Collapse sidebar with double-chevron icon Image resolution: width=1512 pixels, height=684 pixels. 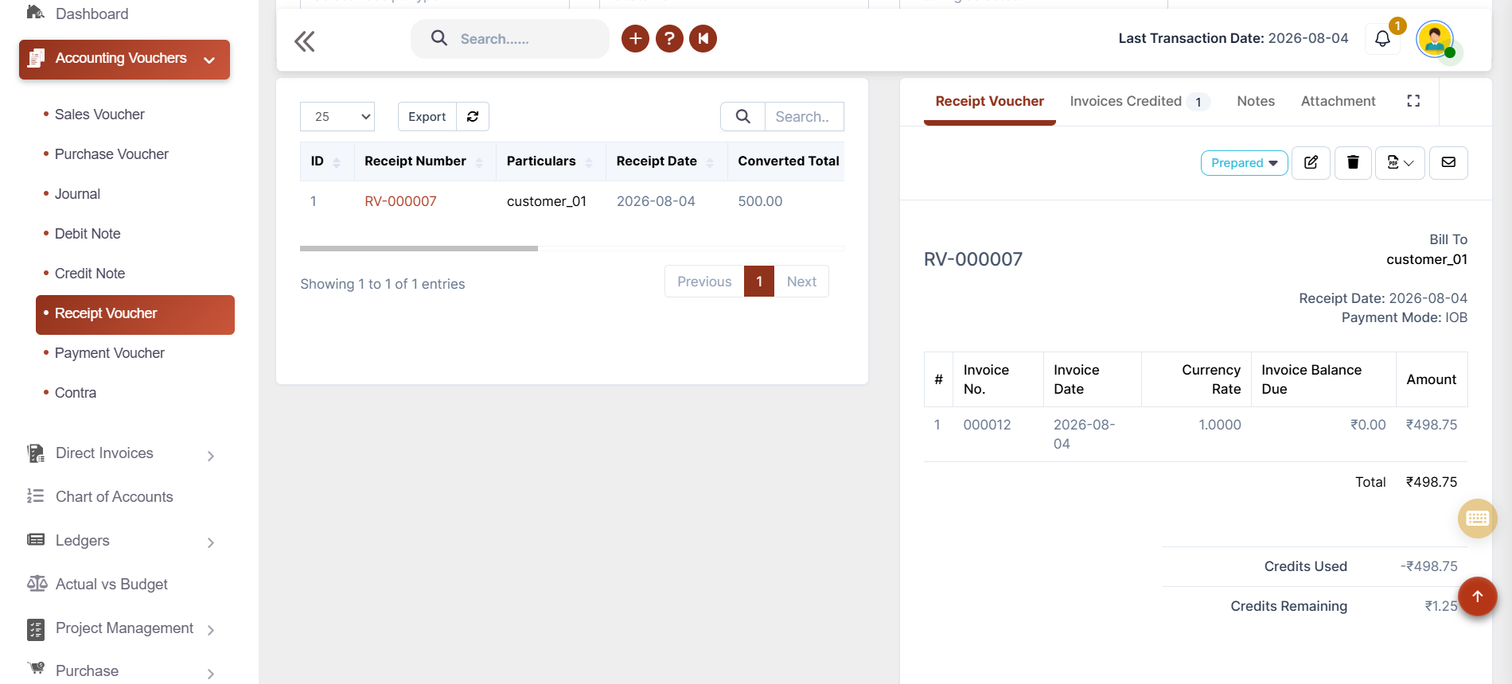tap(305, 41)
